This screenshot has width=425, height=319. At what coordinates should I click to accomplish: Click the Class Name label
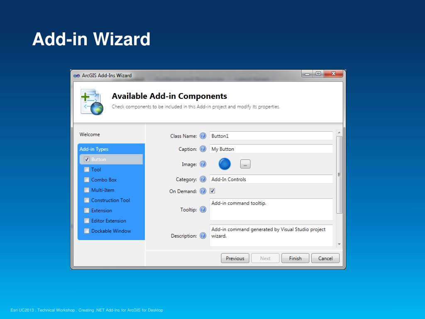tap(183, 136)
